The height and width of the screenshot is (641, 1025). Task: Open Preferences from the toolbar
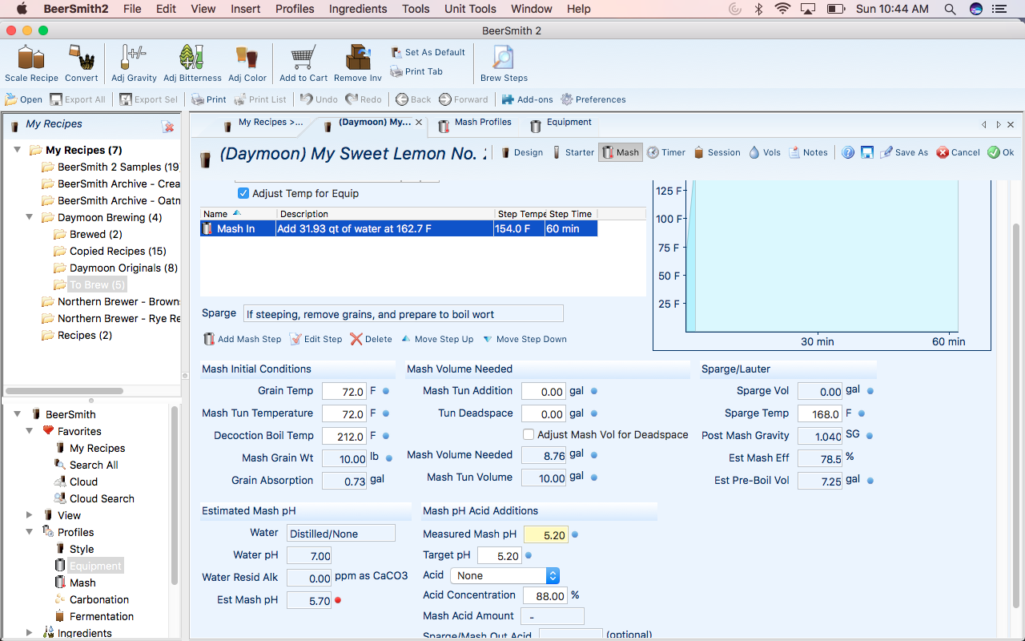point(593,99)
